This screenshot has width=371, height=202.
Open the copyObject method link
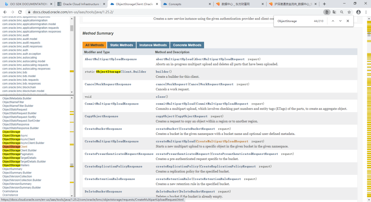click(165, 116)
